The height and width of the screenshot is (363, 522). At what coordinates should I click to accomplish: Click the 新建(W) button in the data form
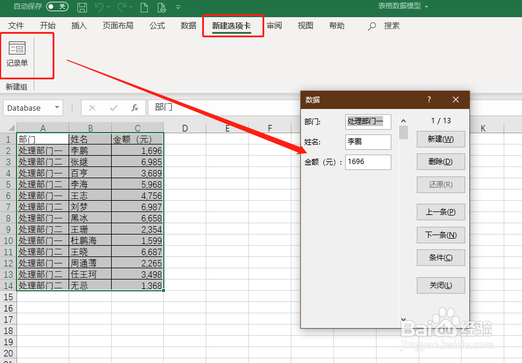440,139
